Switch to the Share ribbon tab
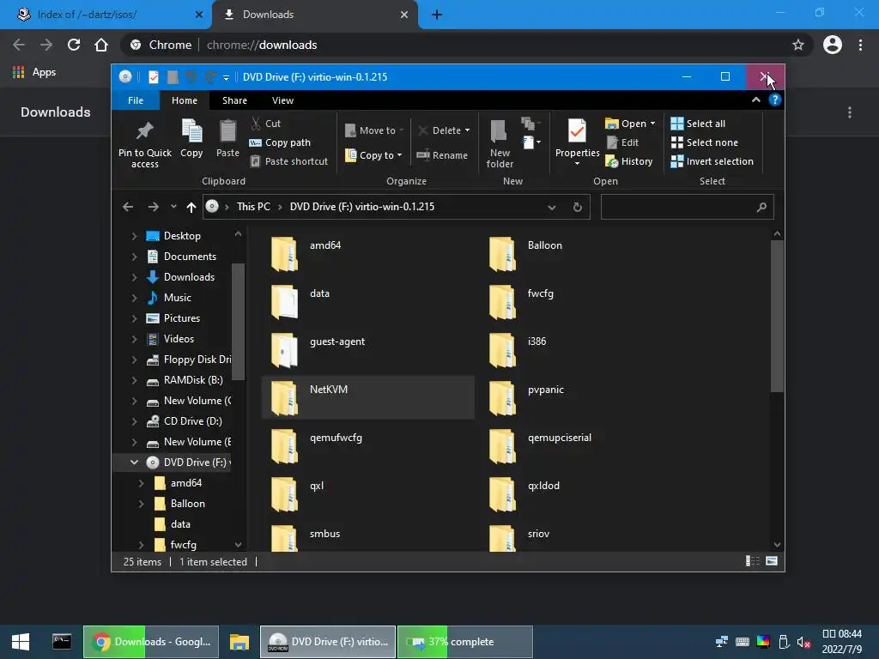Image resolution: width=879 pixels, height=659 pixels. point(234,100)
